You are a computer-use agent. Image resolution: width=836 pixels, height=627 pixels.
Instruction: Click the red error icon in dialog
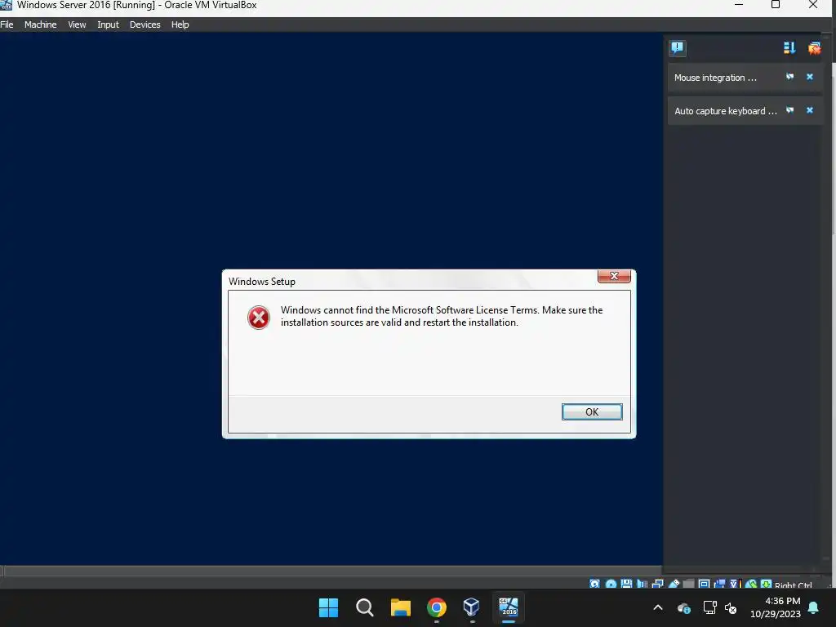(259, 318)
